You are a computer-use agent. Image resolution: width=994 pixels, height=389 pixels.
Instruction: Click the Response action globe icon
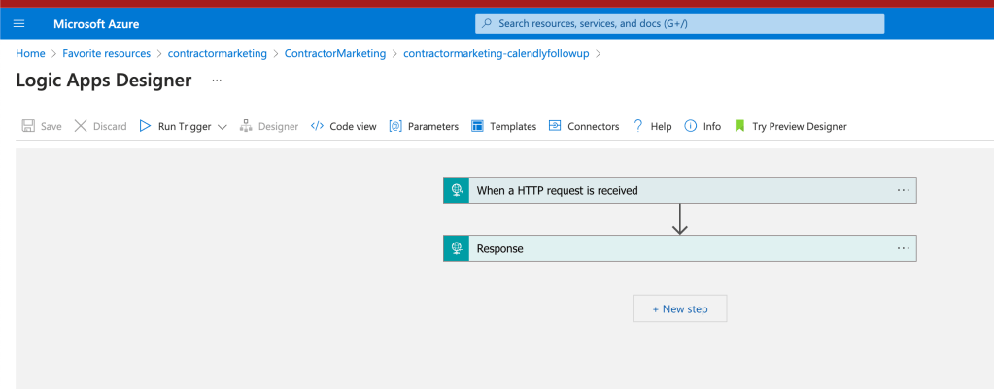click(457, 248)
